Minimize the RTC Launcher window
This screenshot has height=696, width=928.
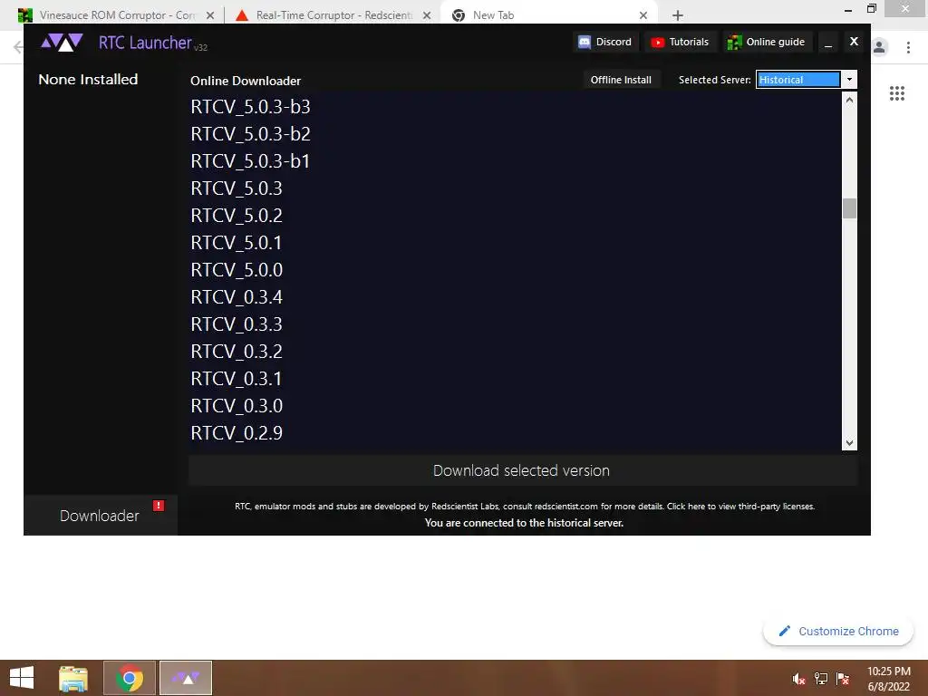828,43
